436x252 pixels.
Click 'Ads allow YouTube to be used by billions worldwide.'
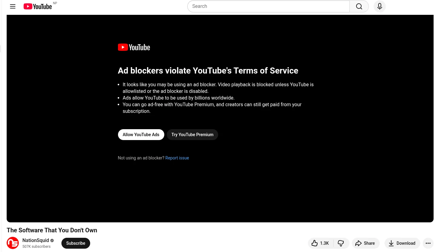pos(179,98)
